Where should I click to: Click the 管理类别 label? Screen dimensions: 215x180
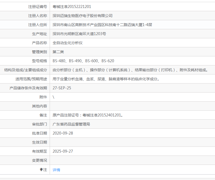40,52
